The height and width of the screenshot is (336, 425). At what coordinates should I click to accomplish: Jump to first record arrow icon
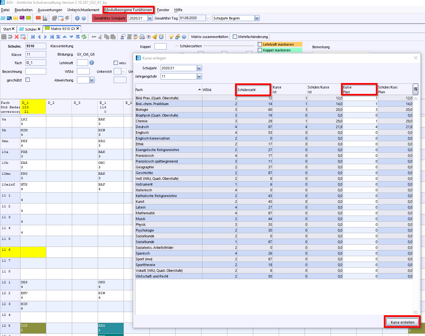[x=33, y=37]
